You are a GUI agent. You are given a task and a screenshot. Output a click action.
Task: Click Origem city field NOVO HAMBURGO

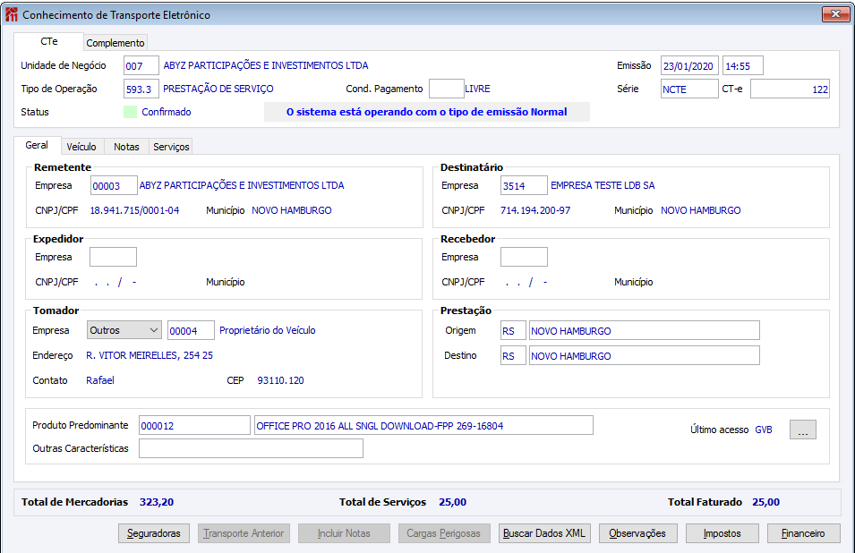[644, 330]
